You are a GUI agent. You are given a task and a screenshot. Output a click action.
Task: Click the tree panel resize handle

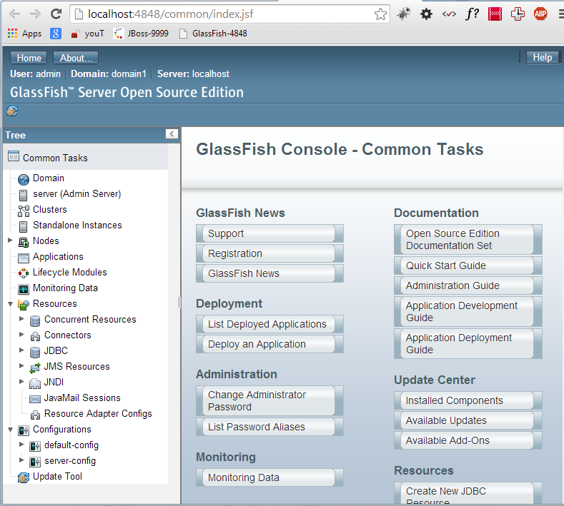point(179,303)
